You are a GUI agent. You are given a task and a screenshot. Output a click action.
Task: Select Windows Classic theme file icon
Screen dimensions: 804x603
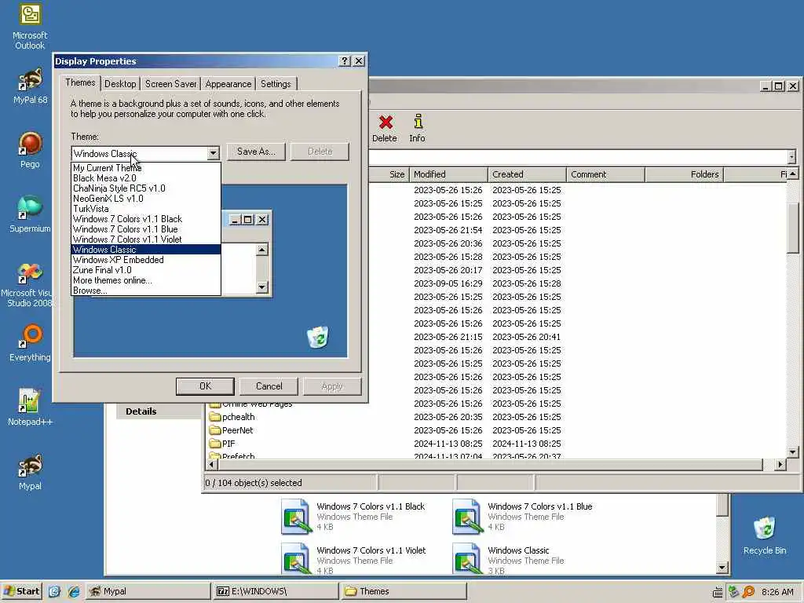click(468, 559)
